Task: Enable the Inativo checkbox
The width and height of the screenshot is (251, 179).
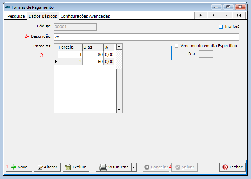Action: coord(221,27)
